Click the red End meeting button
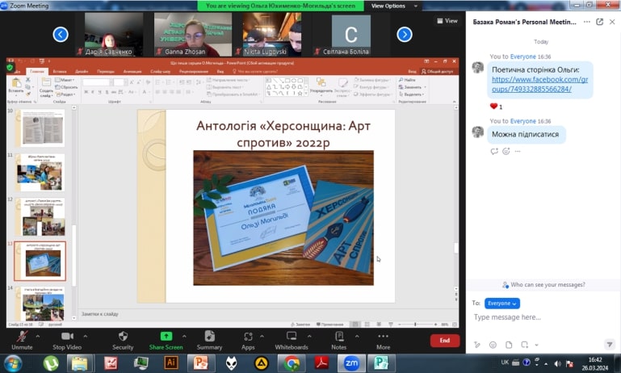Viewport: 621px width, 373px height. [x=445, y=340]
